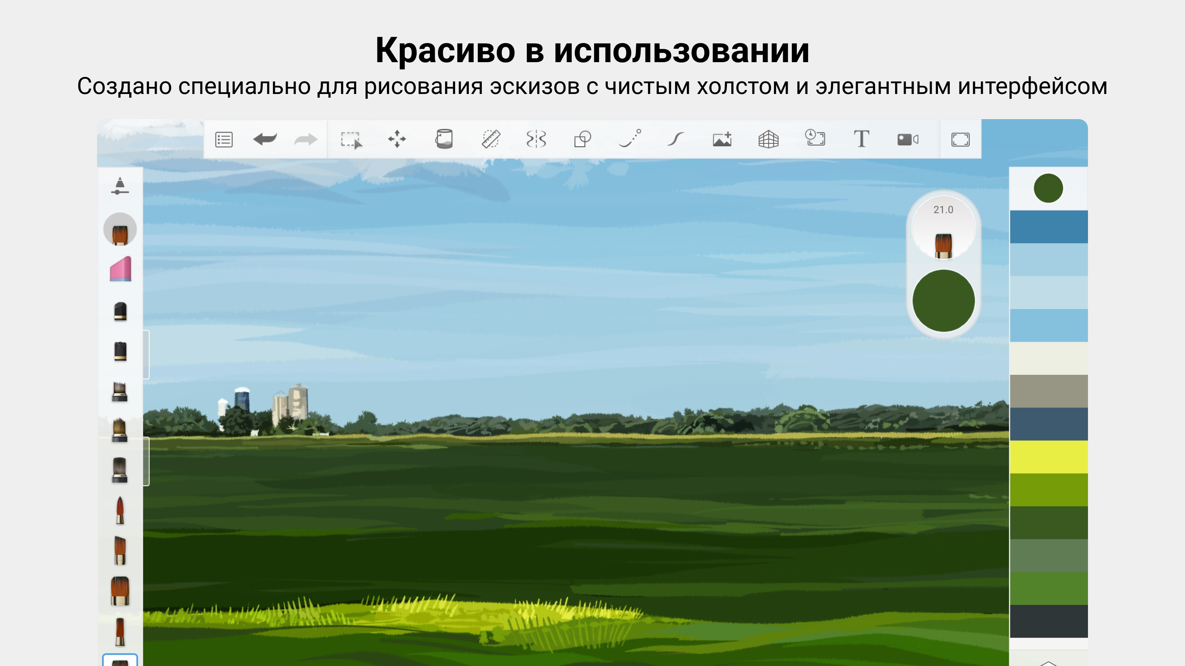Viewport: 1185px width, 666px height.
Task: Choose the brown-tipped fan brush
Action: [120, 430]
